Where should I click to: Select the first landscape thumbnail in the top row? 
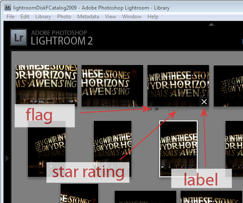click(46, 85)
